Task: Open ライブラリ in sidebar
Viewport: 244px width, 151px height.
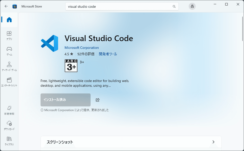Action: (x=9, y=141)
